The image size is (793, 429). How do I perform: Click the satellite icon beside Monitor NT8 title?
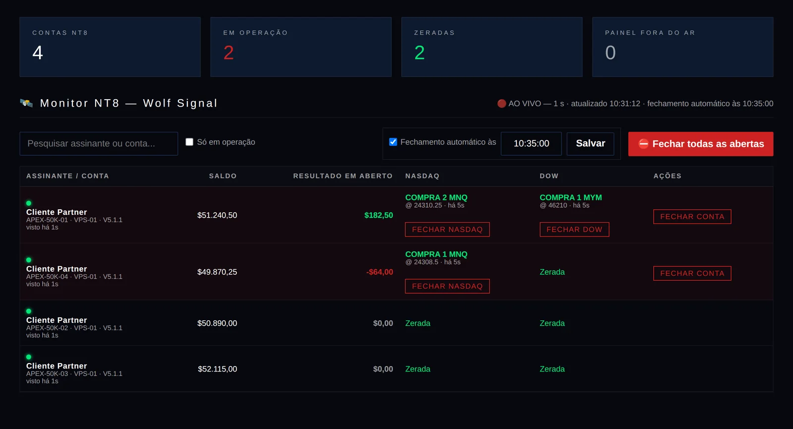click(x=26, y=103)
